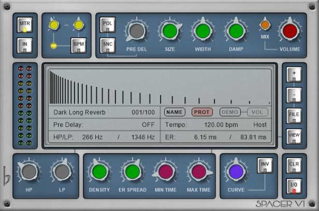Click the green SIZE knob
The image size is (319, 211).
[x=170, y=31]
